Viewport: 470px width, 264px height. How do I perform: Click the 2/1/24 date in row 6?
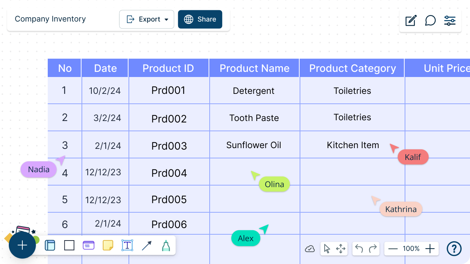108,223
